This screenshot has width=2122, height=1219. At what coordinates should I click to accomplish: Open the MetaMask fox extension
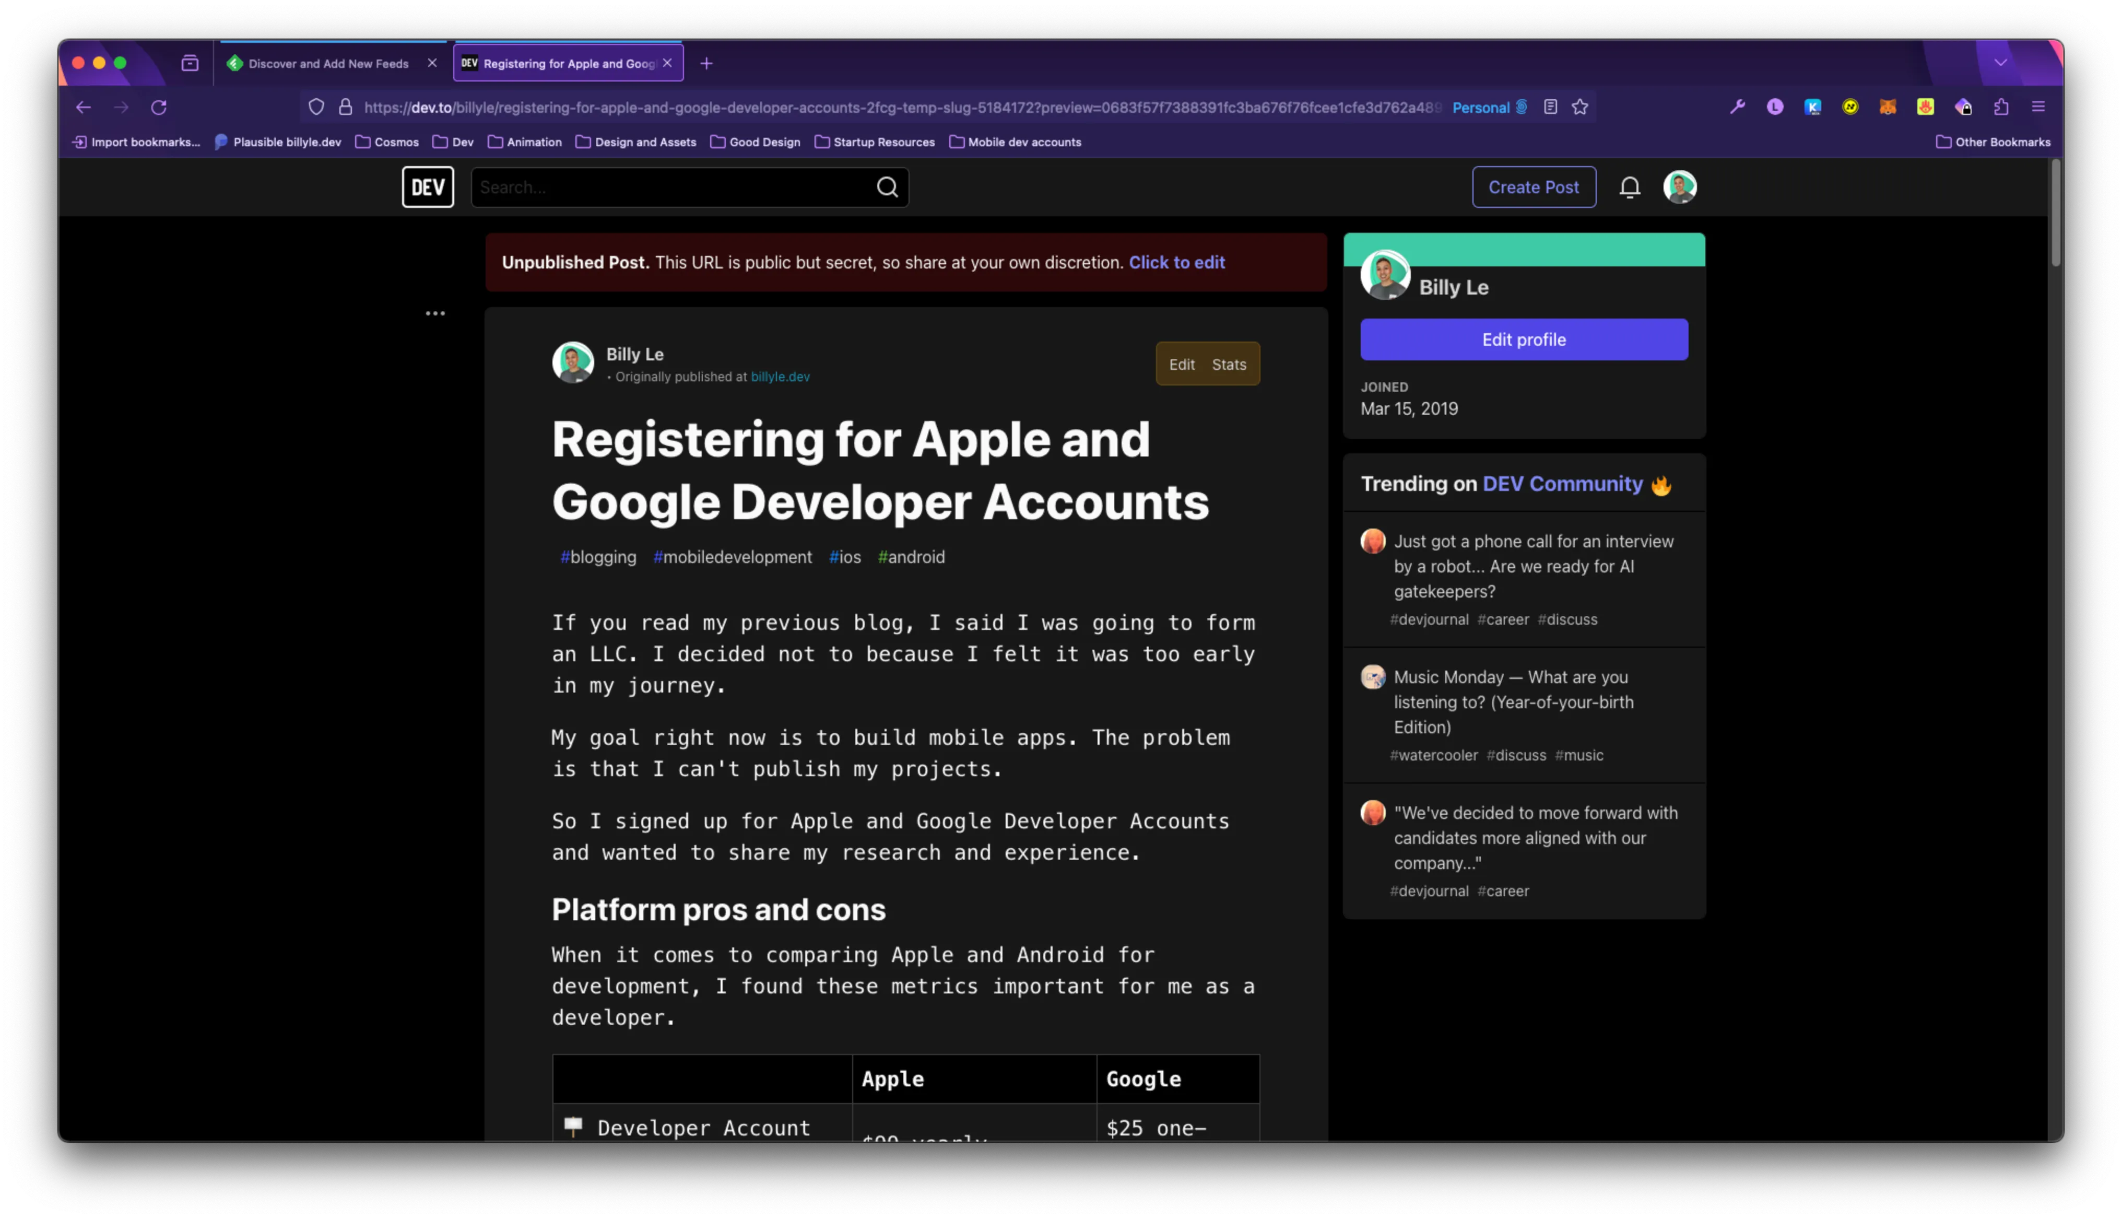pyautogui.click(x=1888, y=107)
